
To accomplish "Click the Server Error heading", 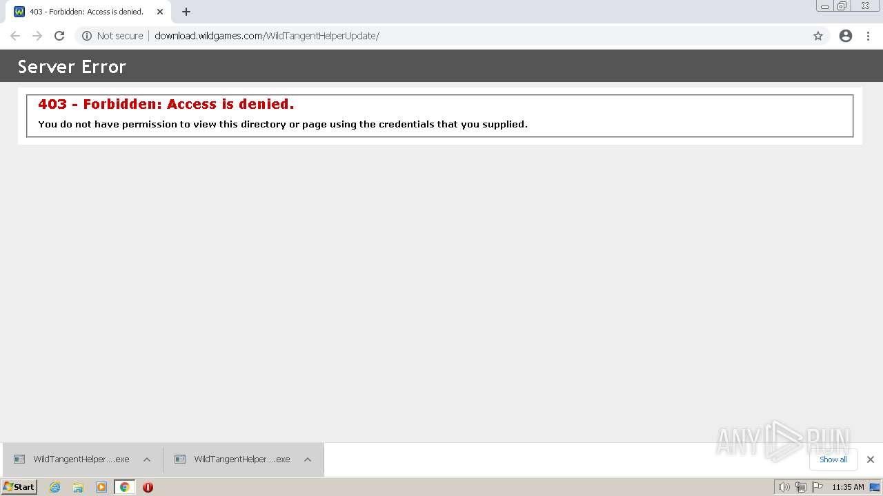I will pyautogui.click(x=72, y=67).
